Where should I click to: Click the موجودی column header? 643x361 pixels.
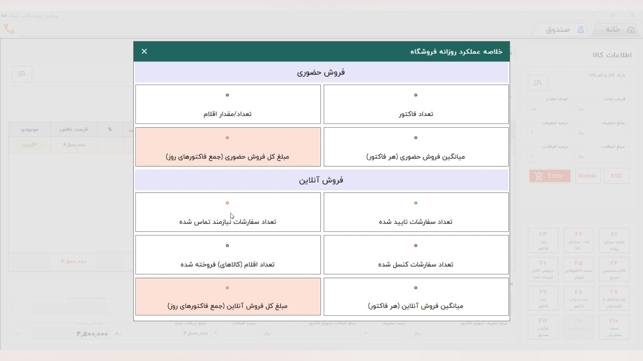[30, 129]
